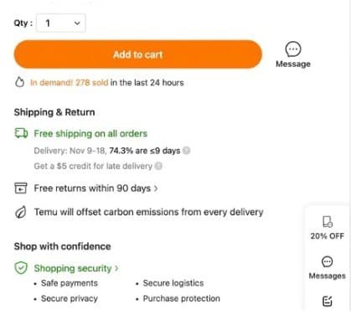
Task: Expand Shopping security details
Action: [x=76, y=268]
